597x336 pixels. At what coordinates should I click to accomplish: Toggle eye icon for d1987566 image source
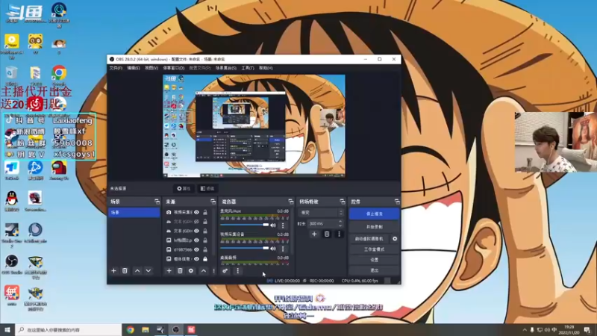coord(196,249)
